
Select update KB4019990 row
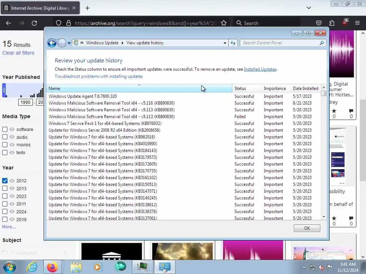click(184, 144)
